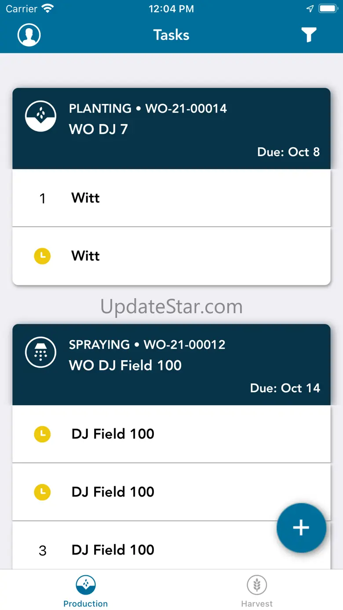Click the Due: Oct 14 date label
The image size is (343, 610).
coord(285,388)
